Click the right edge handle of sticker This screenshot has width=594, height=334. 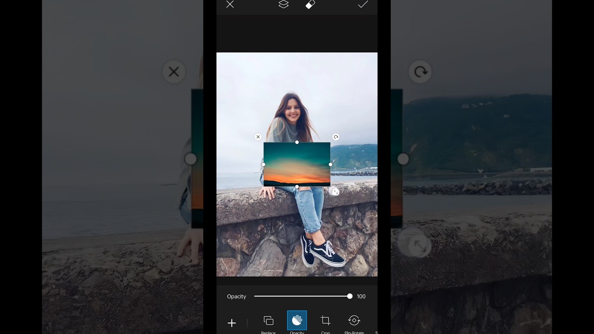click(x=330, y=164)
